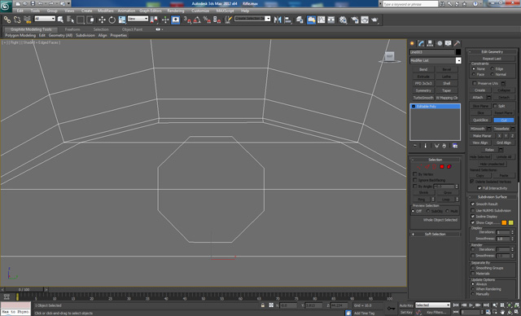521x316 pixels.
Task: Click Select by Name icon
Action: pyautogui.click(x=70, y=20)
